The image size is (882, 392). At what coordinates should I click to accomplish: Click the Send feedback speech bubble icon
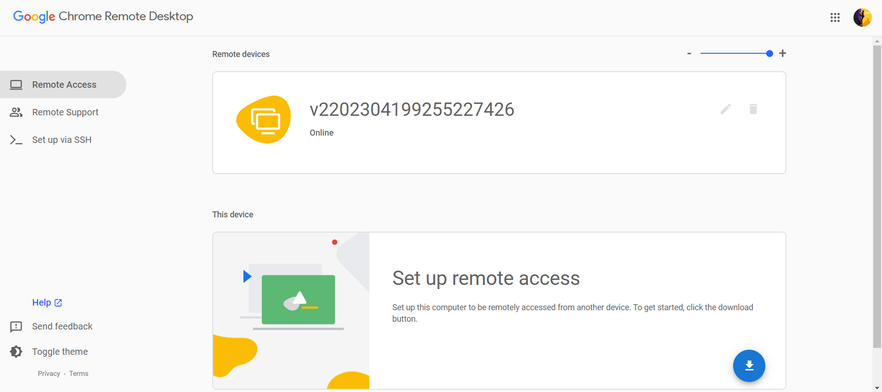[16, 327]
